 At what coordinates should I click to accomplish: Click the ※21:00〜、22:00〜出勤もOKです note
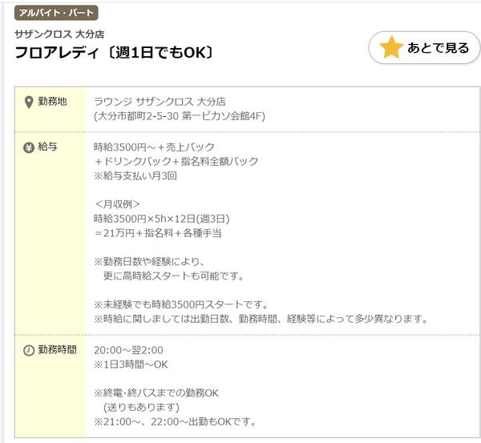pyautogui.click(x=175, y=422)
